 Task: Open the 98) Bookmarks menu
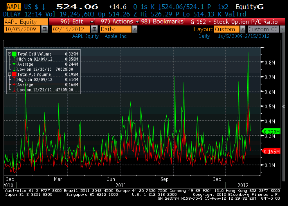162,21
